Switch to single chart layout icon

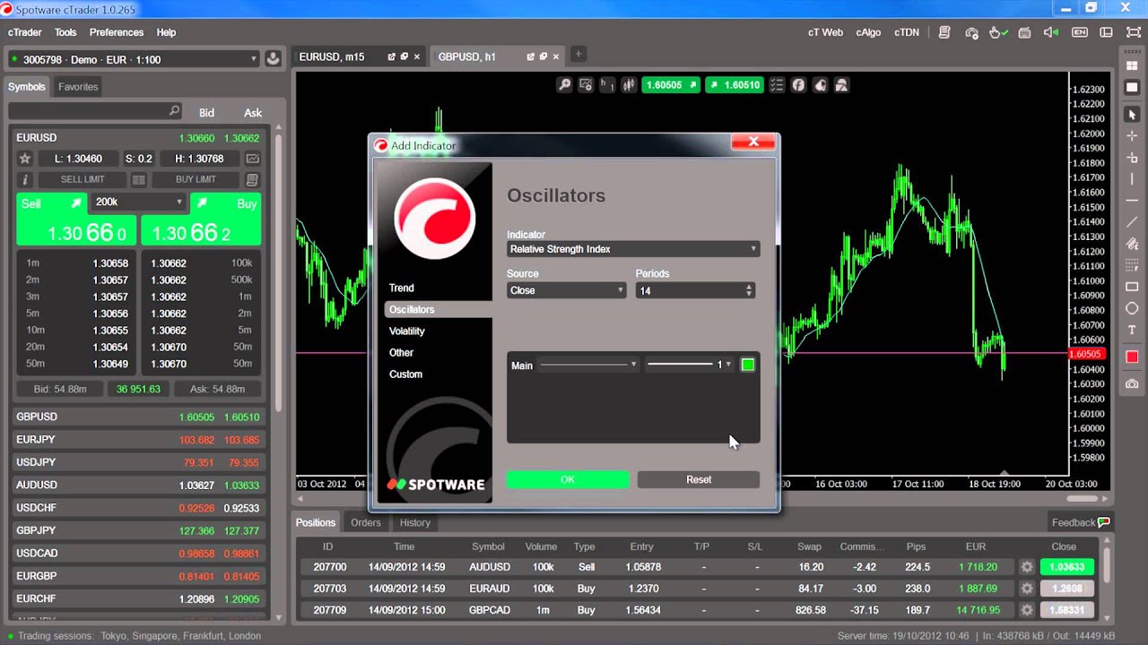pos(1132,87)
